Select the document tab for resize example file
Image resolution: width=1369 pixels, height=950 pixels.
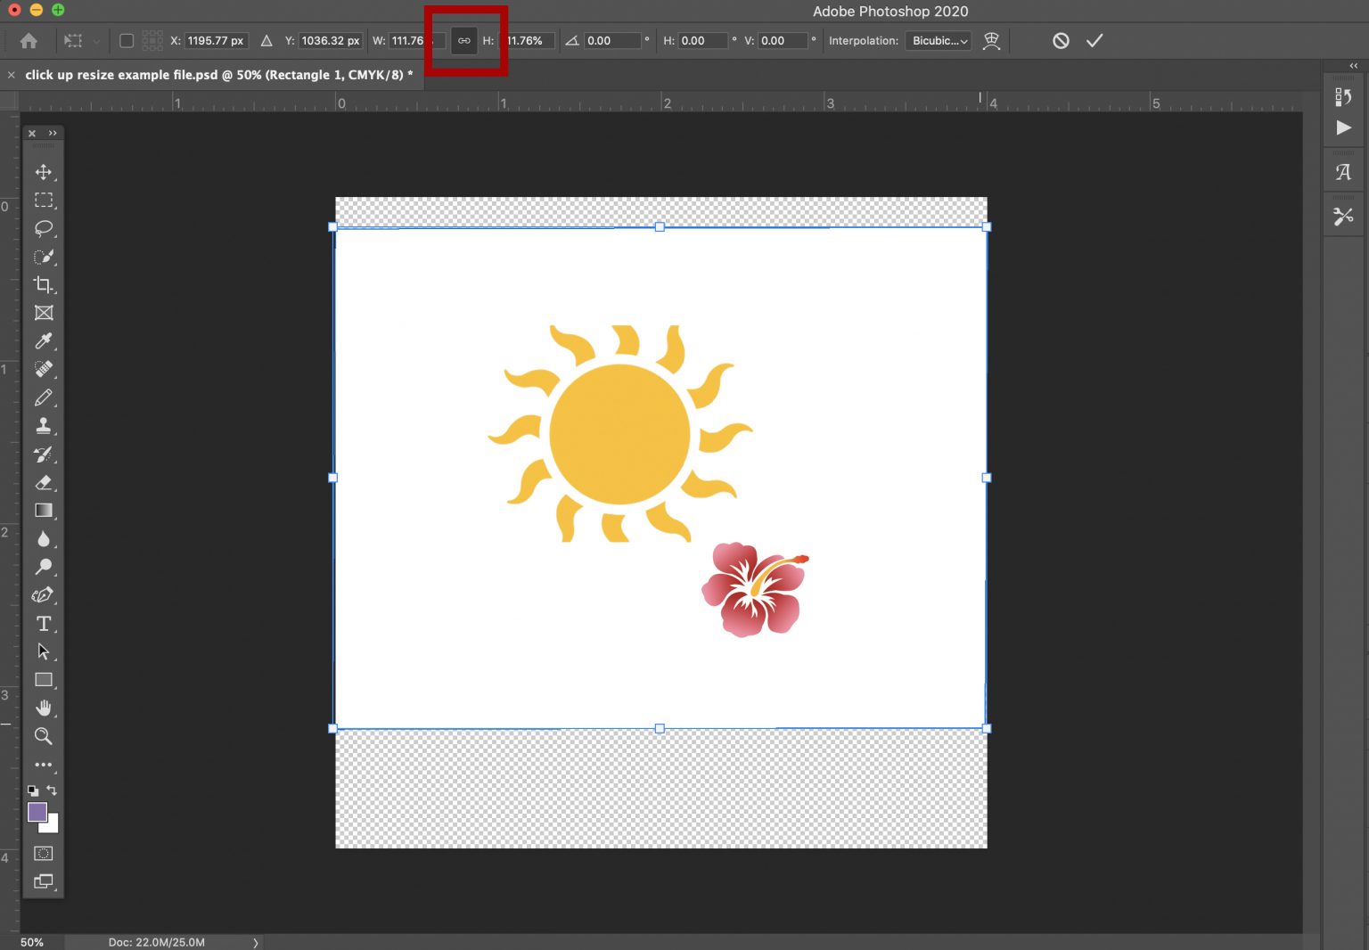tap(214, 75)
